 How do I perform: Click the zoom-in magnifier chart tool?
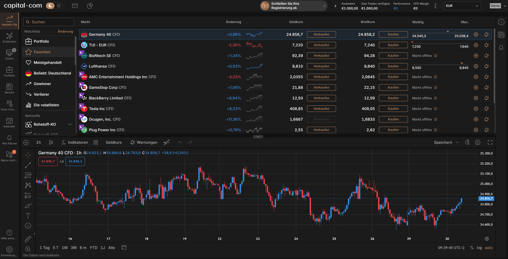[x=28, y=249]
